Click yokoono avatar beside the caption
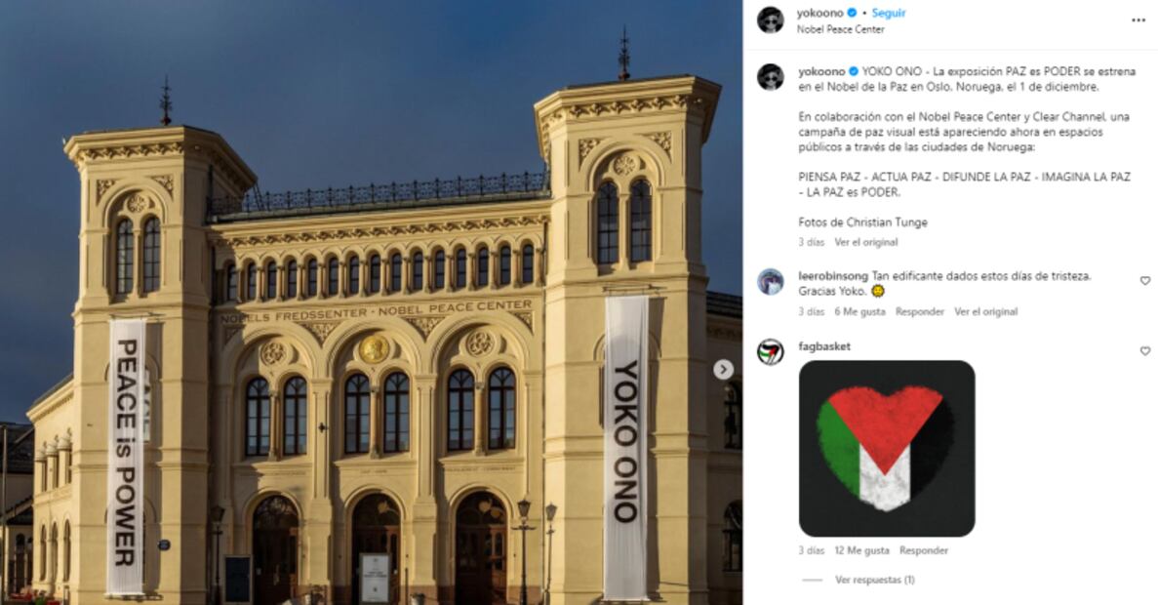The height and width of the screenshot is (605, 1158). pos(771,77)
